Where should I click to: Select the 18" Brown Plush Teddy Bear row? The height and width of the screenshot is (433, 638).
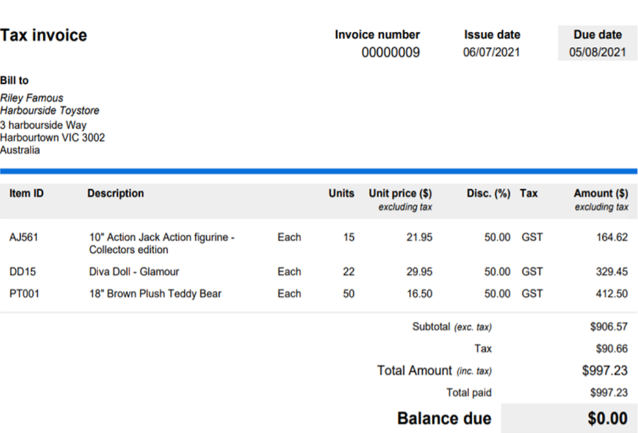[155, 294]
